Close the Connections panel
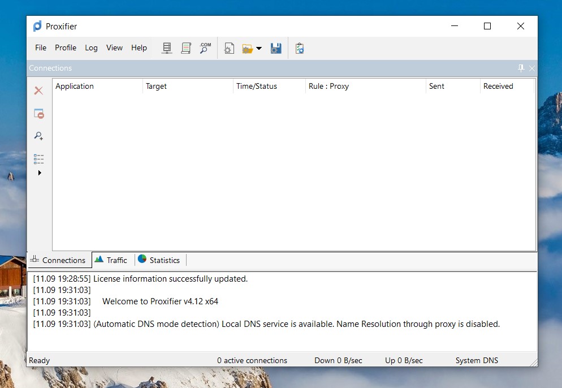 click(x=531, y=68)
